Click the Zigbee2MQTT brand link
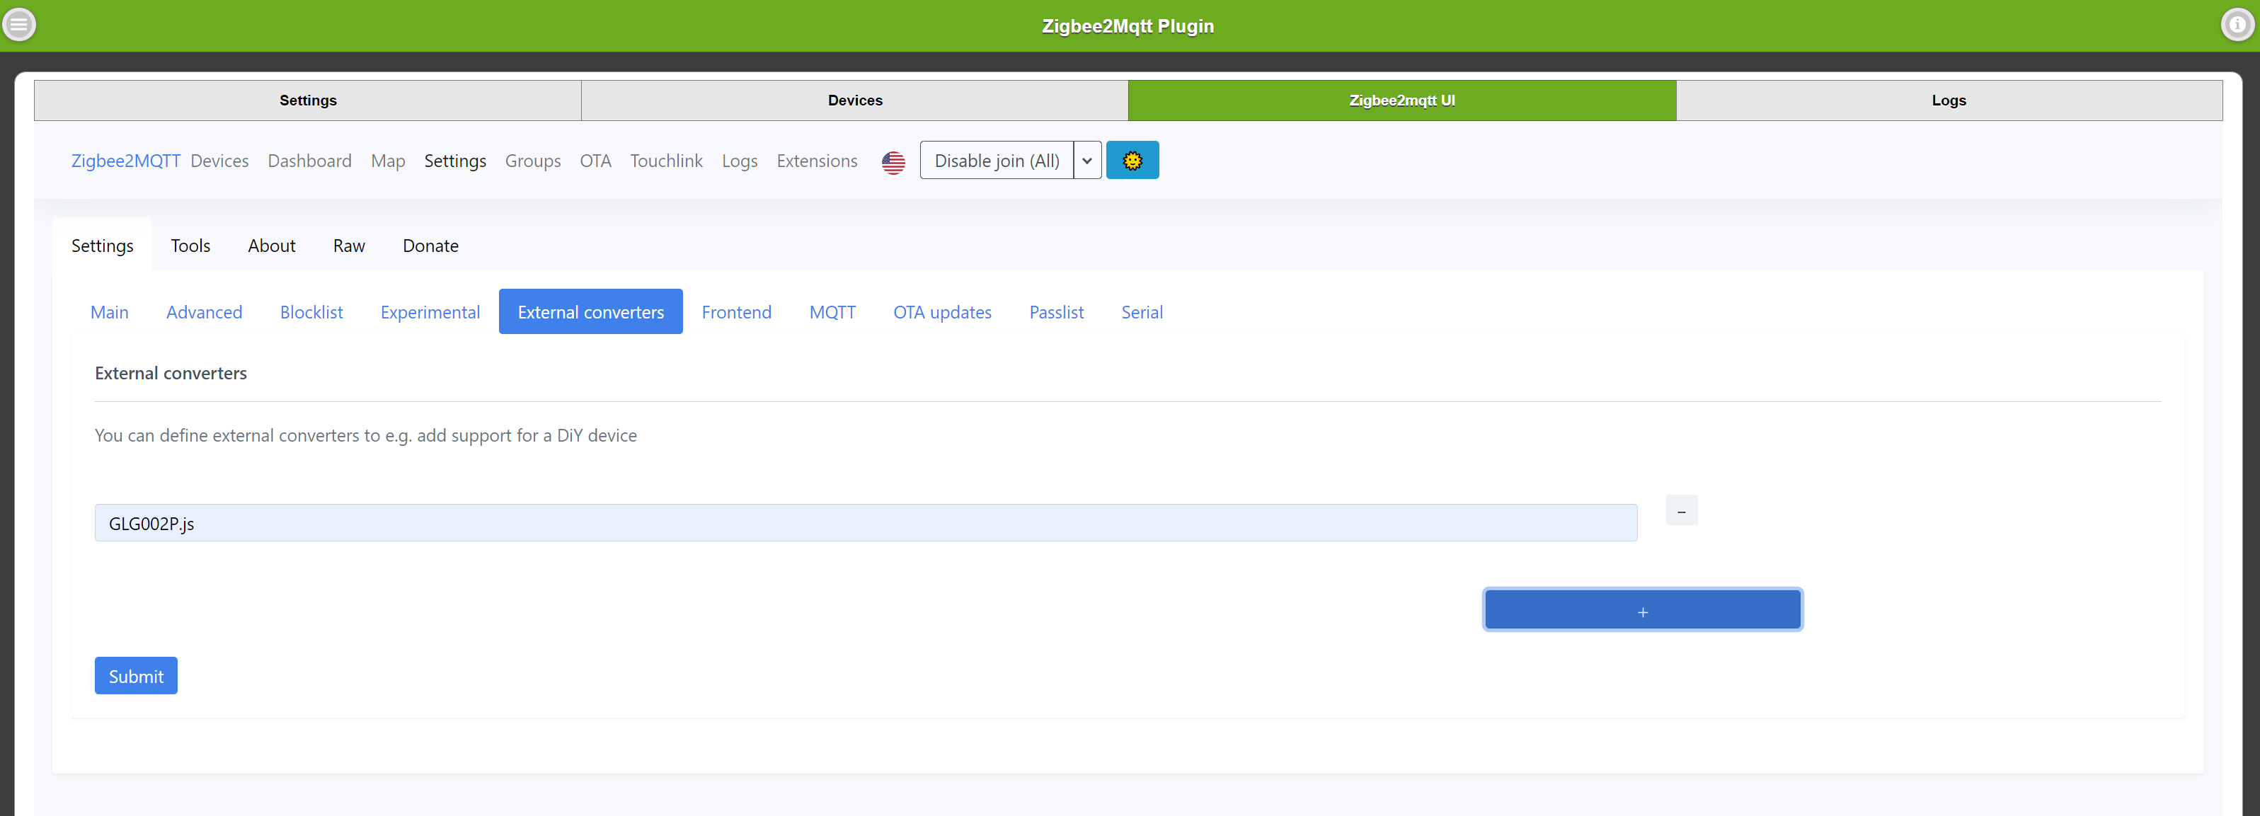Screen dimensions: 2260x816 point(125,161)
